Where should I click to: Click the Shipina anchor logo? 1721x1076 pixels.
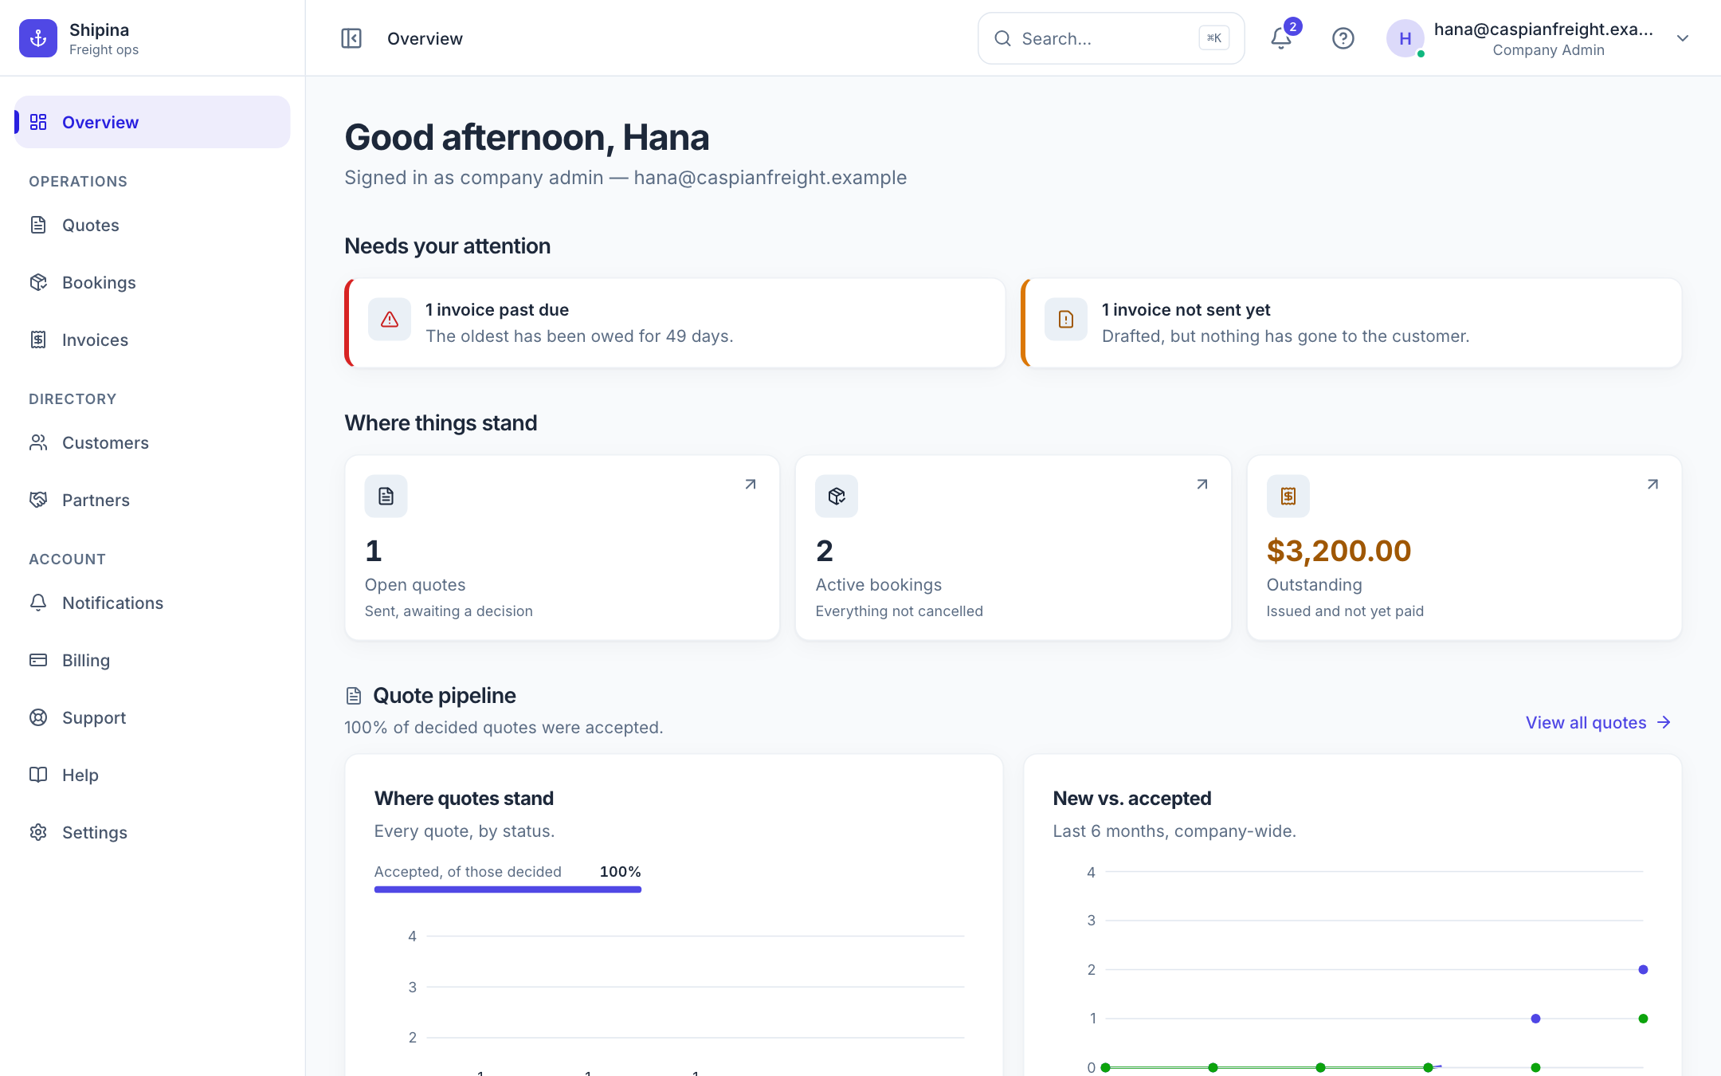click(38, 38)
